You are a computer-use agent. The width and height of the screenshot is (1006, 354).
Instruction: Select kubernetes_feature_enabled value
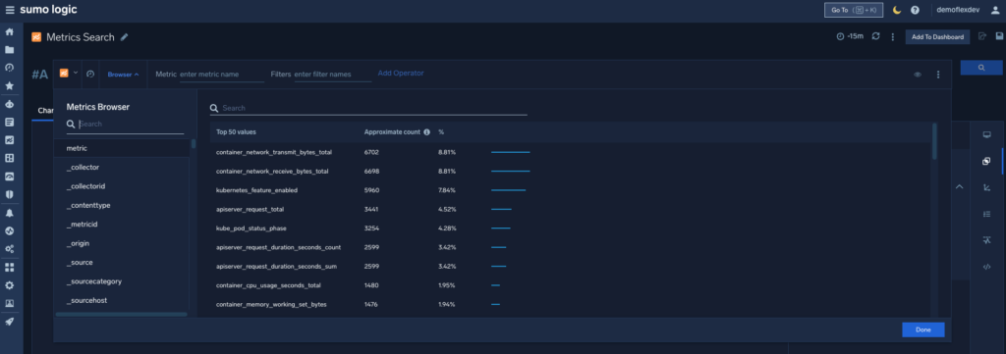256,190
